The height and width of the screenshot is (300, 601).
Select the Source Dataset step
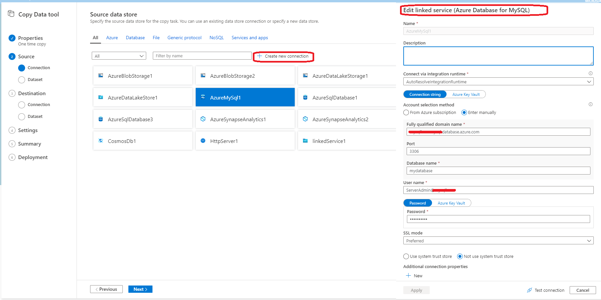click(31, 80)
